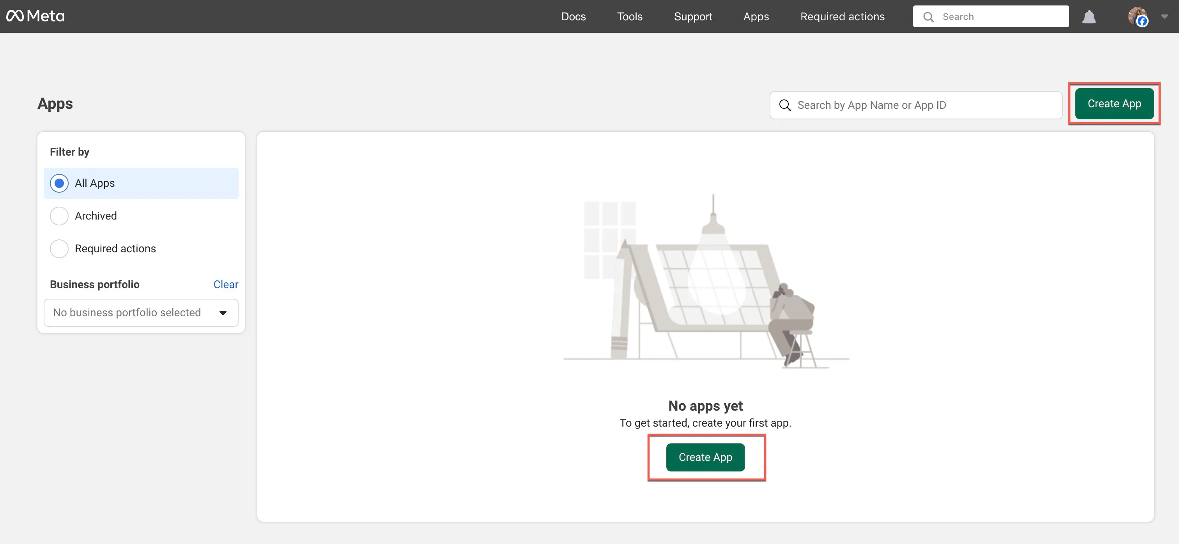Open the Docs menu

[574, 16]
